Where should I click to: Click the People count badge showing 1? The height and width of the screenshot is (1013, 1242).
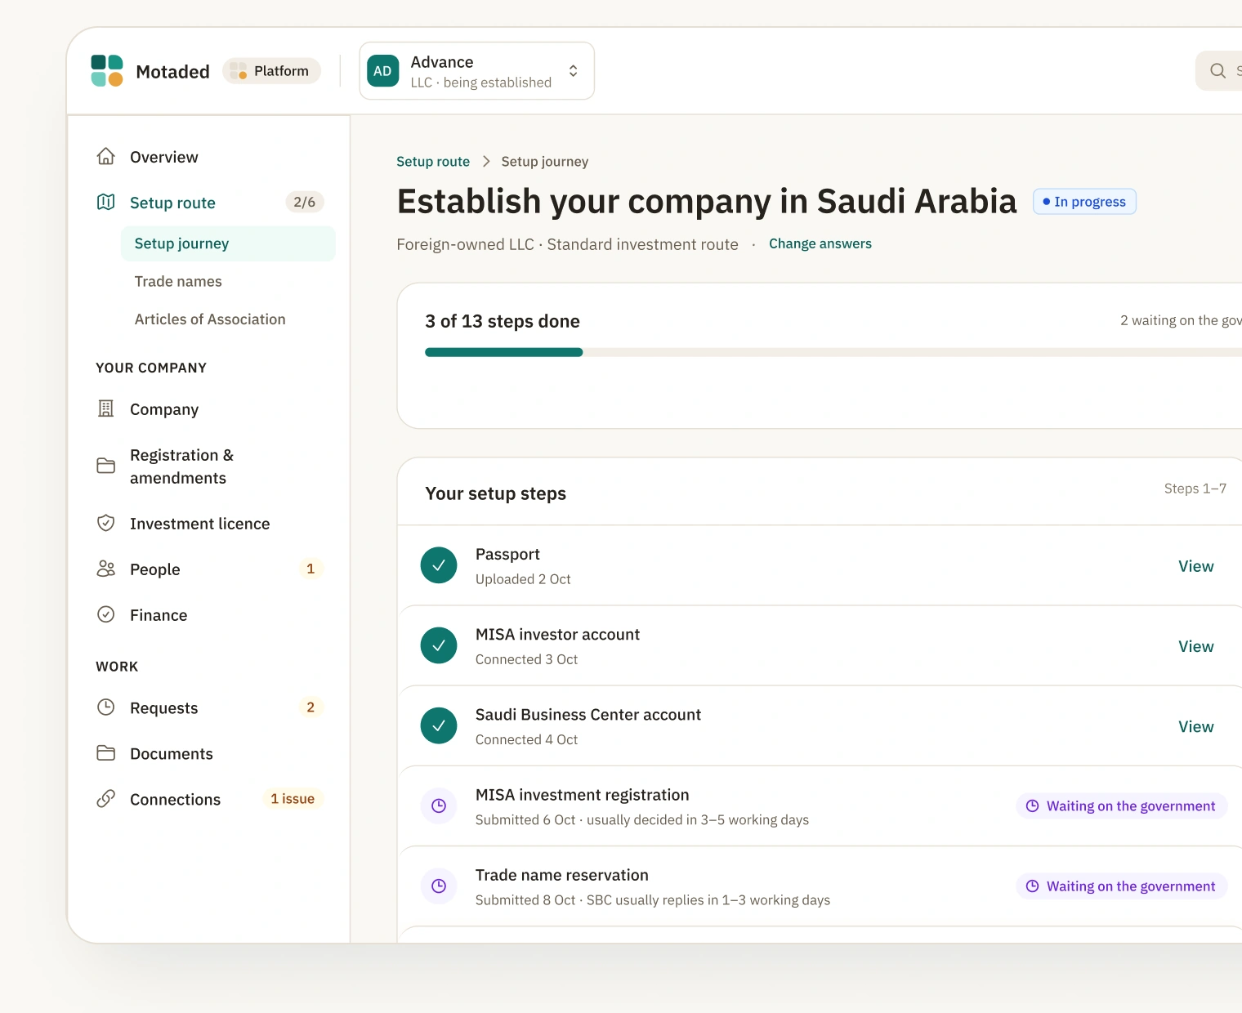click(310, 569)
